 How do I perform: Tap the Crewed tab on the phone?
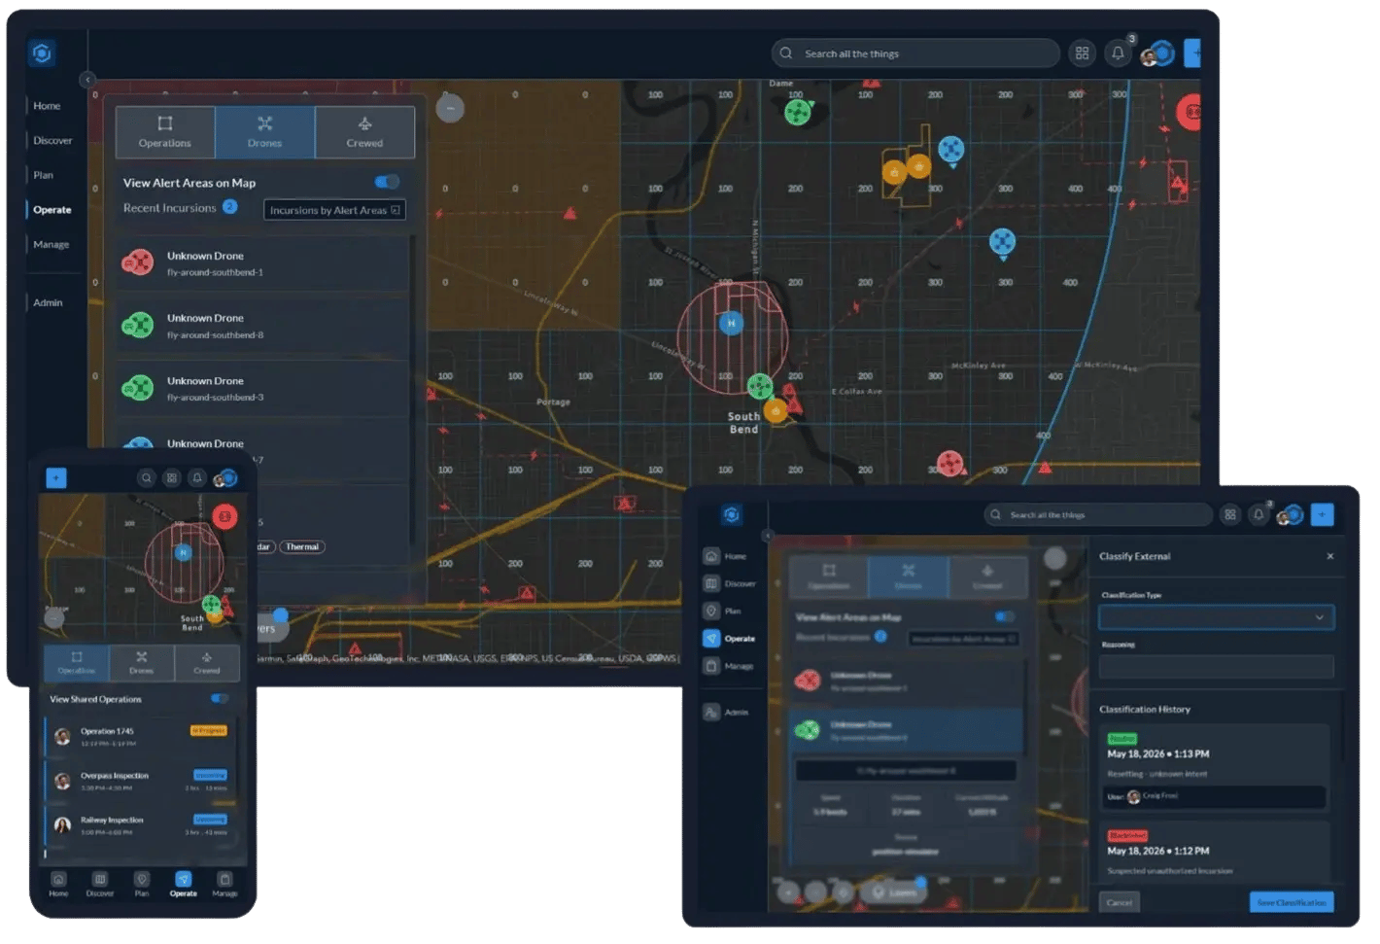(x=206, y=662)
